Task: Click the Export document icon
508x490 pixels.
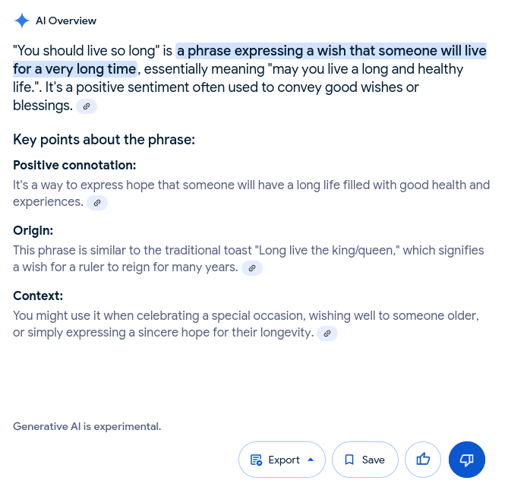Action: [x=256, y=460]
